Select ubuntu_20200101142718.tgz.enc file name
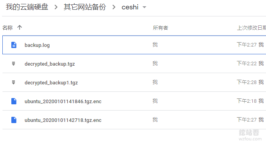The width and height of the screenshot is (266, 143). coord(63,120)
